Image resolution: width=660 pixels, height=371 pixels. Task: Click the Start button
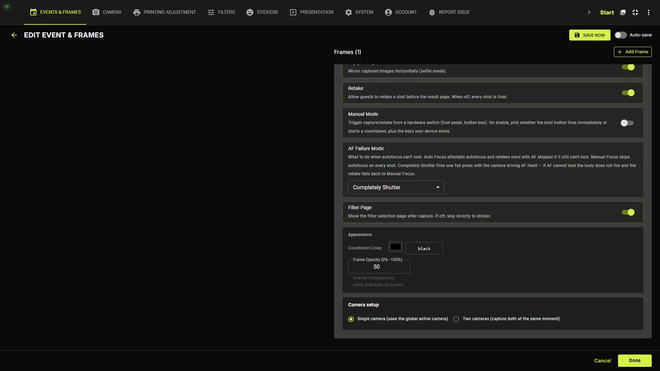click(607, 12)
